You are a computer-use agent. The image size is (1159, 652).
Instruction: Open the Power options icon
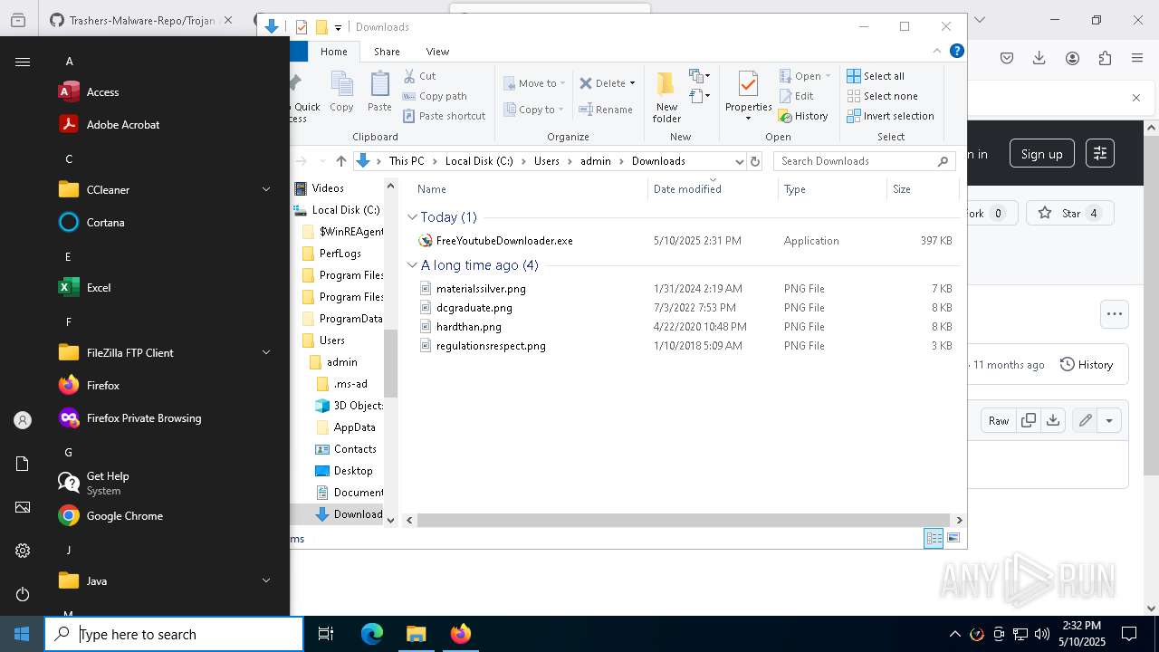(23, 594)
